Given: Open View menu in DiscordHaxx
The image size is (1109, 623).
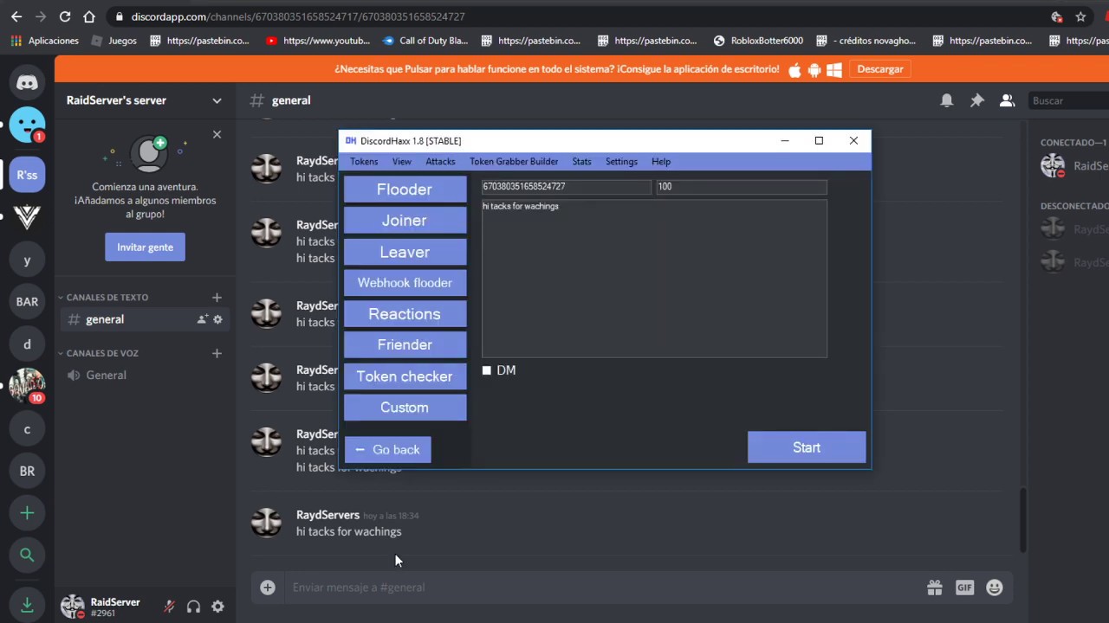Looking at the screenshot, I should tap(402, 162).
